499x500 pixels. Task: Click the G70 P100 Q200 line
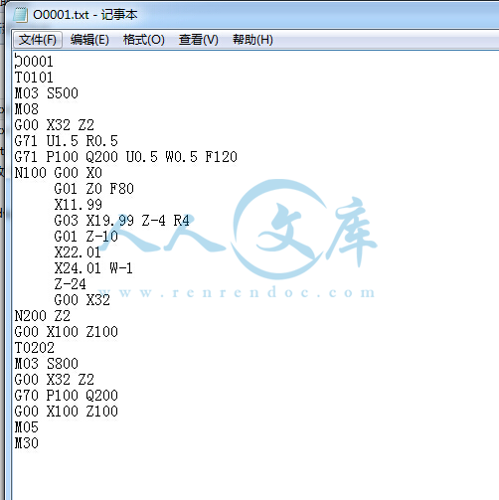[x=67, y=396]
